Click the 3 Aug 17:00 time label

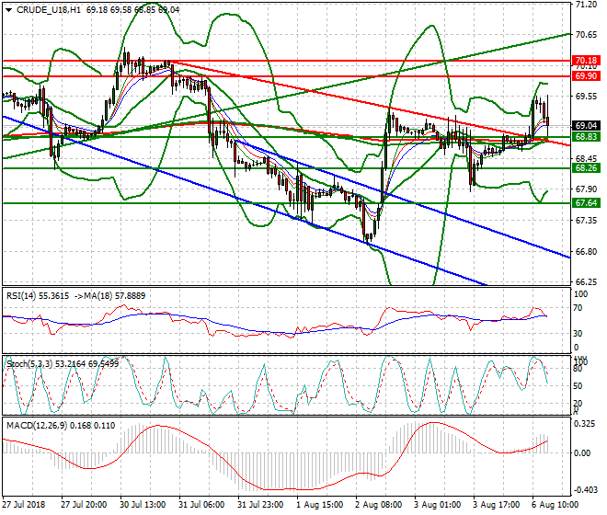pyautogui.click(x=497, y=505)
